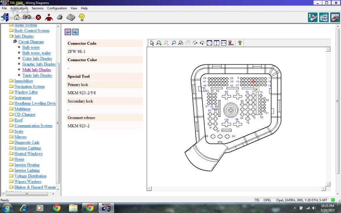Screen dimensions: 341x213
Task: Click the exit door icon in main toolbar
Action: (x=5, y=17)
